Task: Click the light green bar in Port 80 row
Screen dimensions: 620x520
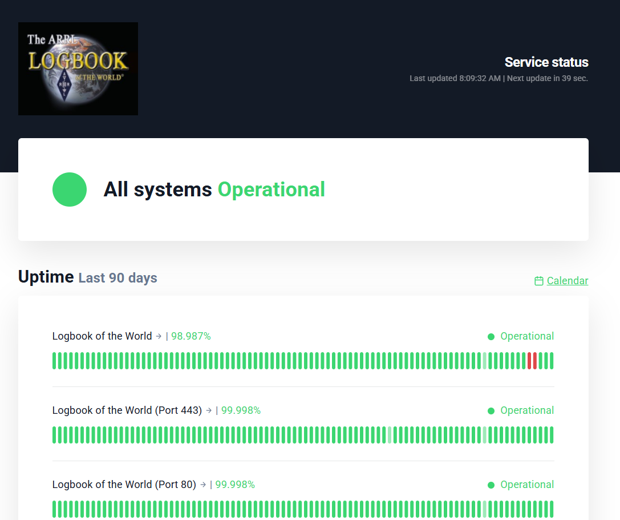Action: [x=485, y=509]
